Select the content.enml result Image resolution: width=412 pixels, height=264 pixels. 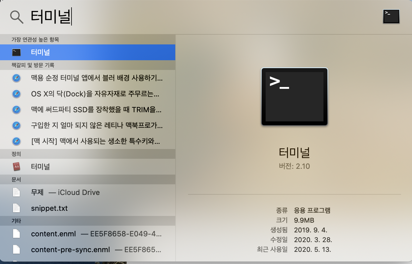pos(88,234)
